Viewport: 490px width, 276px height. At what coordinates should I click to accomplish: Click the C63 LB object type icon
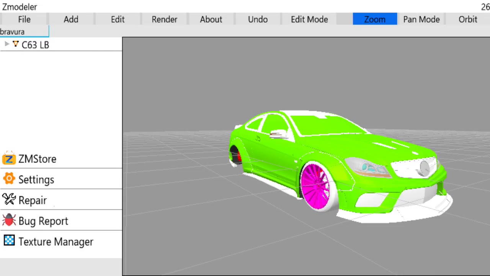[15, 44]
